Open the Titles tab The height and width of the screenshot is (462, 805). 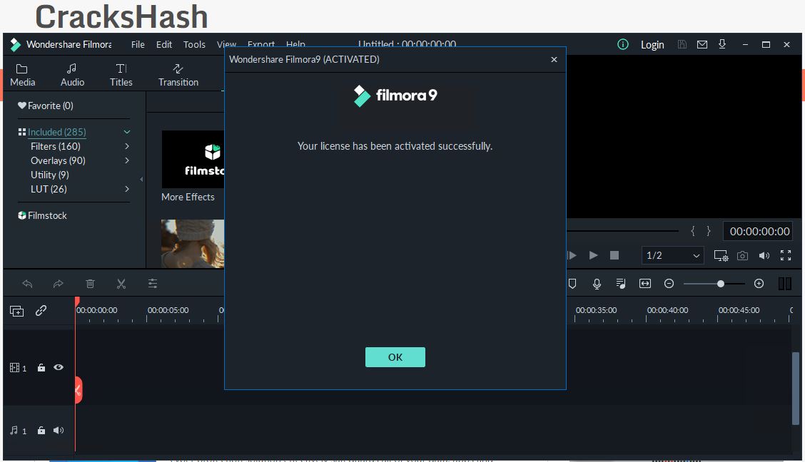click(121, 75)
